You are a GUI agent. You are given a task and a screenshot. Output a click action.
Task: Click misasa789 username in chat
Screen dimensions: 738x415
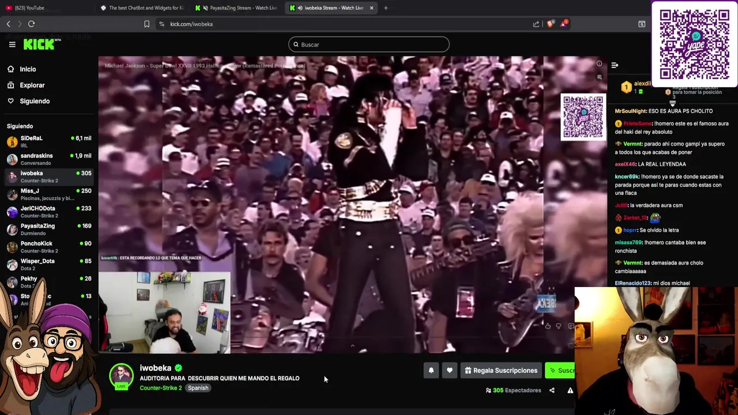[x=628, y=243]
